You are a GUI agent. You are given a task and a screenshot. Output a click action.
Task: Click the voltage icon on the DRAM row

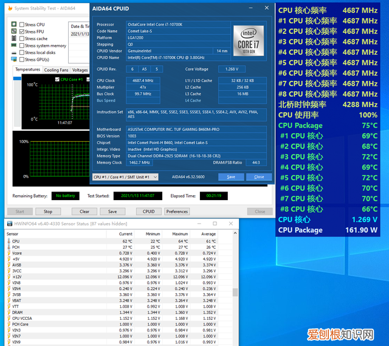[9, 312]
